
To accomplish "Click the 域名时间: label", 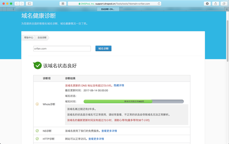I will (71, 101).
